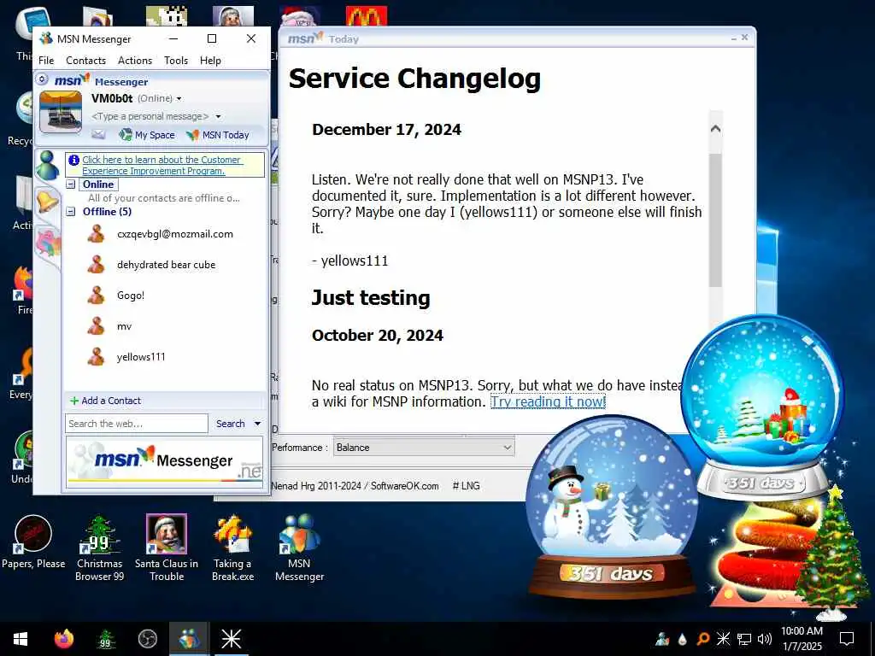The width and height of the screenshot is (875, 656).
Task: Click the MSN Messenger banner ad
Action: click(165, 462)
